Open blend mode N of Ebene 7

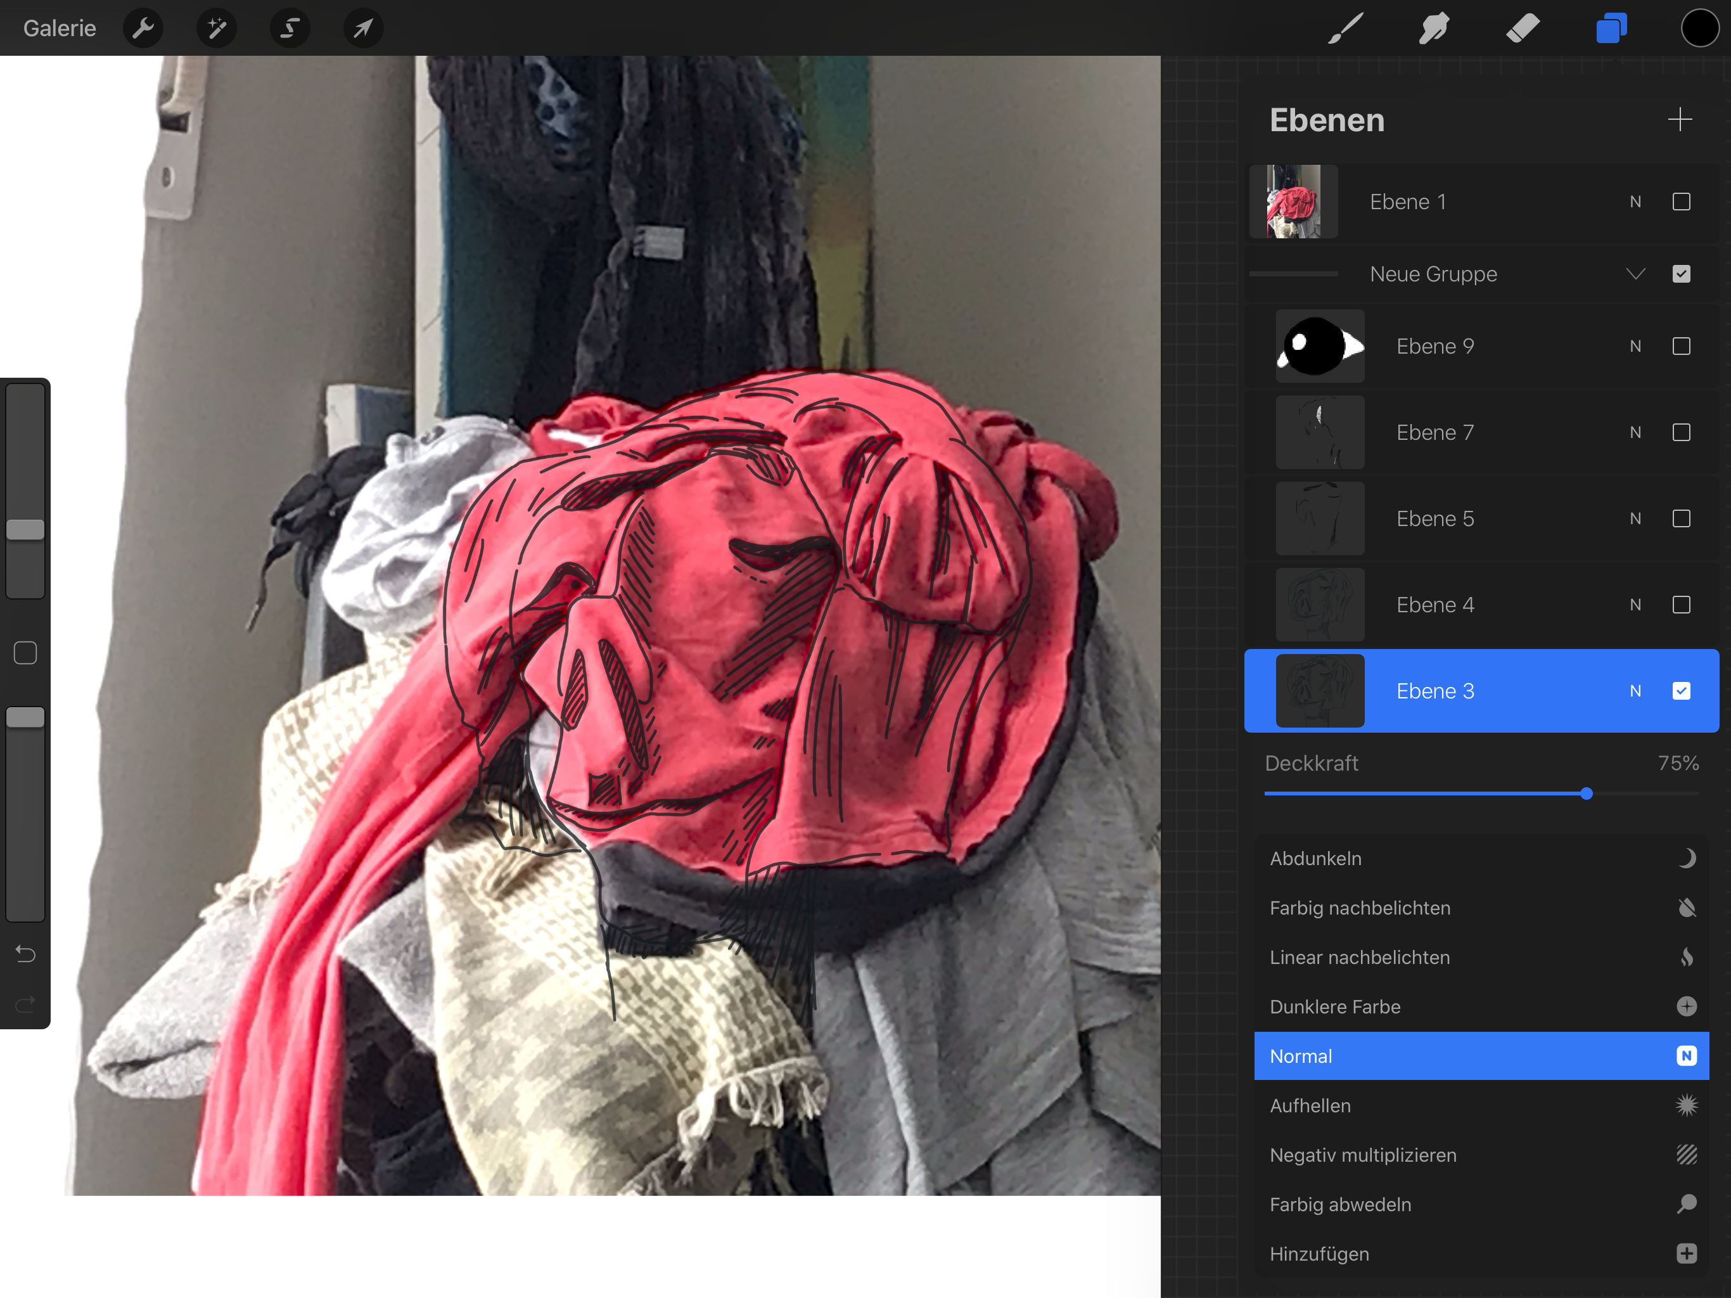point(1635,432)
